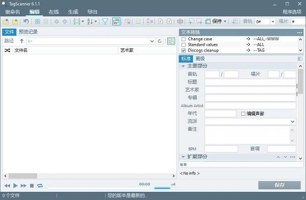Open the 生成 tab
Viewport: 306px width, 200px height.
(73, 12)
